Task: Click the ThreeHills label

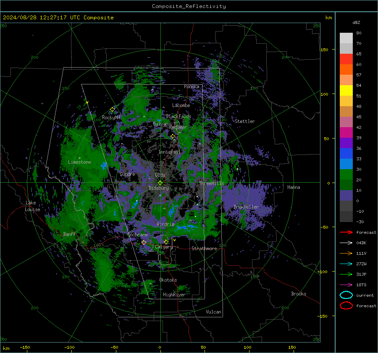Action: point(211,183)
